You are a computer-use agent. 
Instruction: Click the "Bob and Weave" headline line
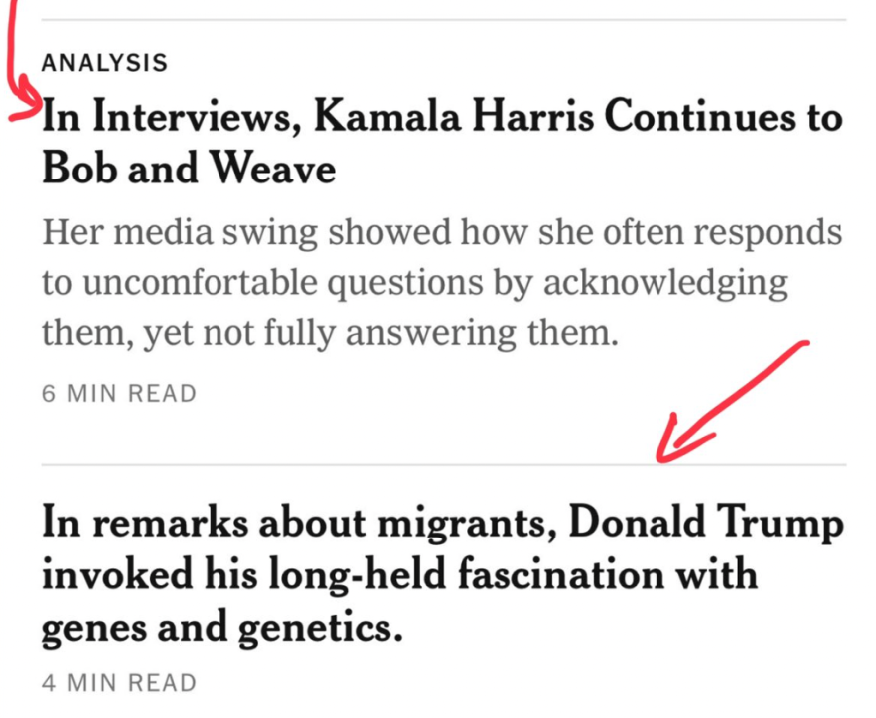pyautogui.click(x=189, y=170)
